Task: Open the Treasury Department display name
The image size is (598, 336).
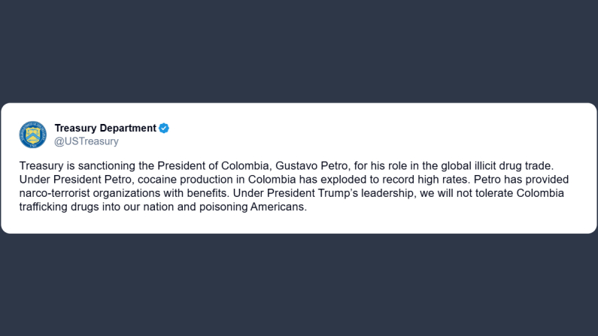Action: (105, 128)
